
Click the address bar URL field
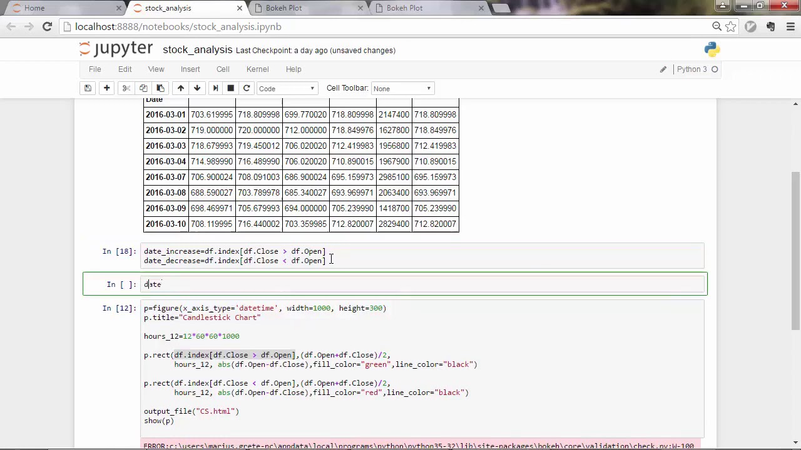coord(388,27)
